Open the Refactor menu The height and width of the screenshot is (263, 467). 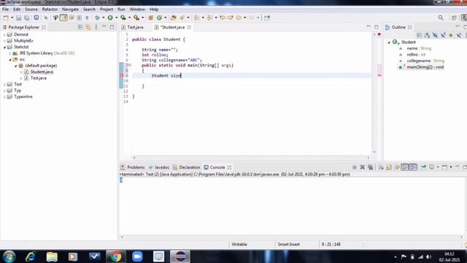(50, 9)
